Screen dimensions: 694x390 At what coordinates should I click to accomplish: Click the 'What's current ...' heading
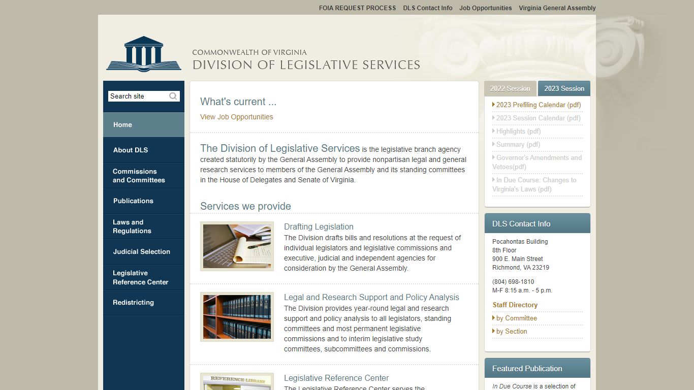pos(238,102)
